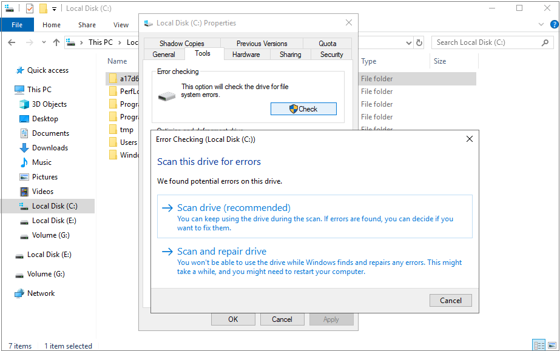Viewport: 560px width, 351px height.
Task: Select the Tools tab
Action: point(203,53)
